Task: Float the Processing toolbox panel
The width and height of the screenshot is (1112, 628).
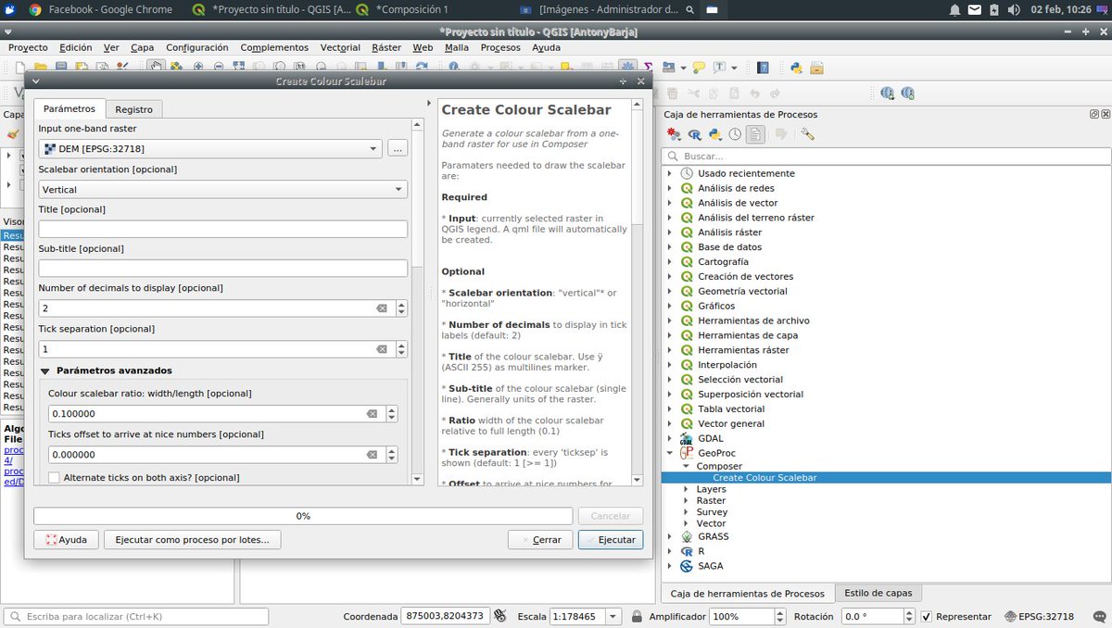Action: tap(1094, 114)
